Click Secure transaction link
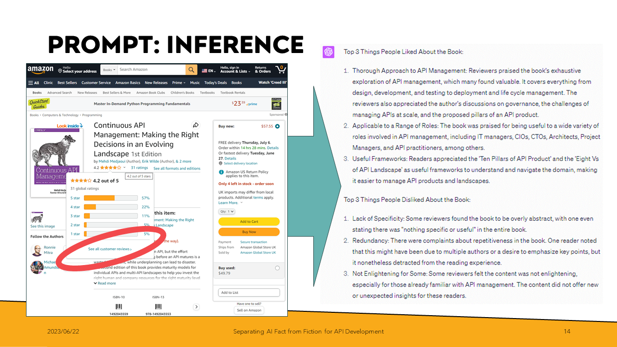The image size is (617, 347). tap(254, 242)
